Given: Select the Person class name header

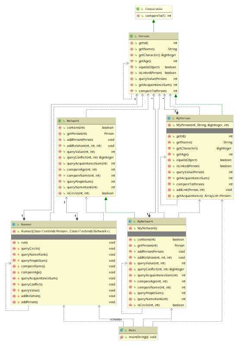Looking at the screenshot, I should [144, 36].
